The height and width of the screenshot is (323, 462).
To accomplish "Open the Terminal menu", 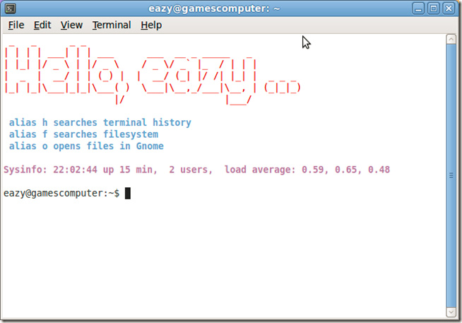I will pos(112,25).
